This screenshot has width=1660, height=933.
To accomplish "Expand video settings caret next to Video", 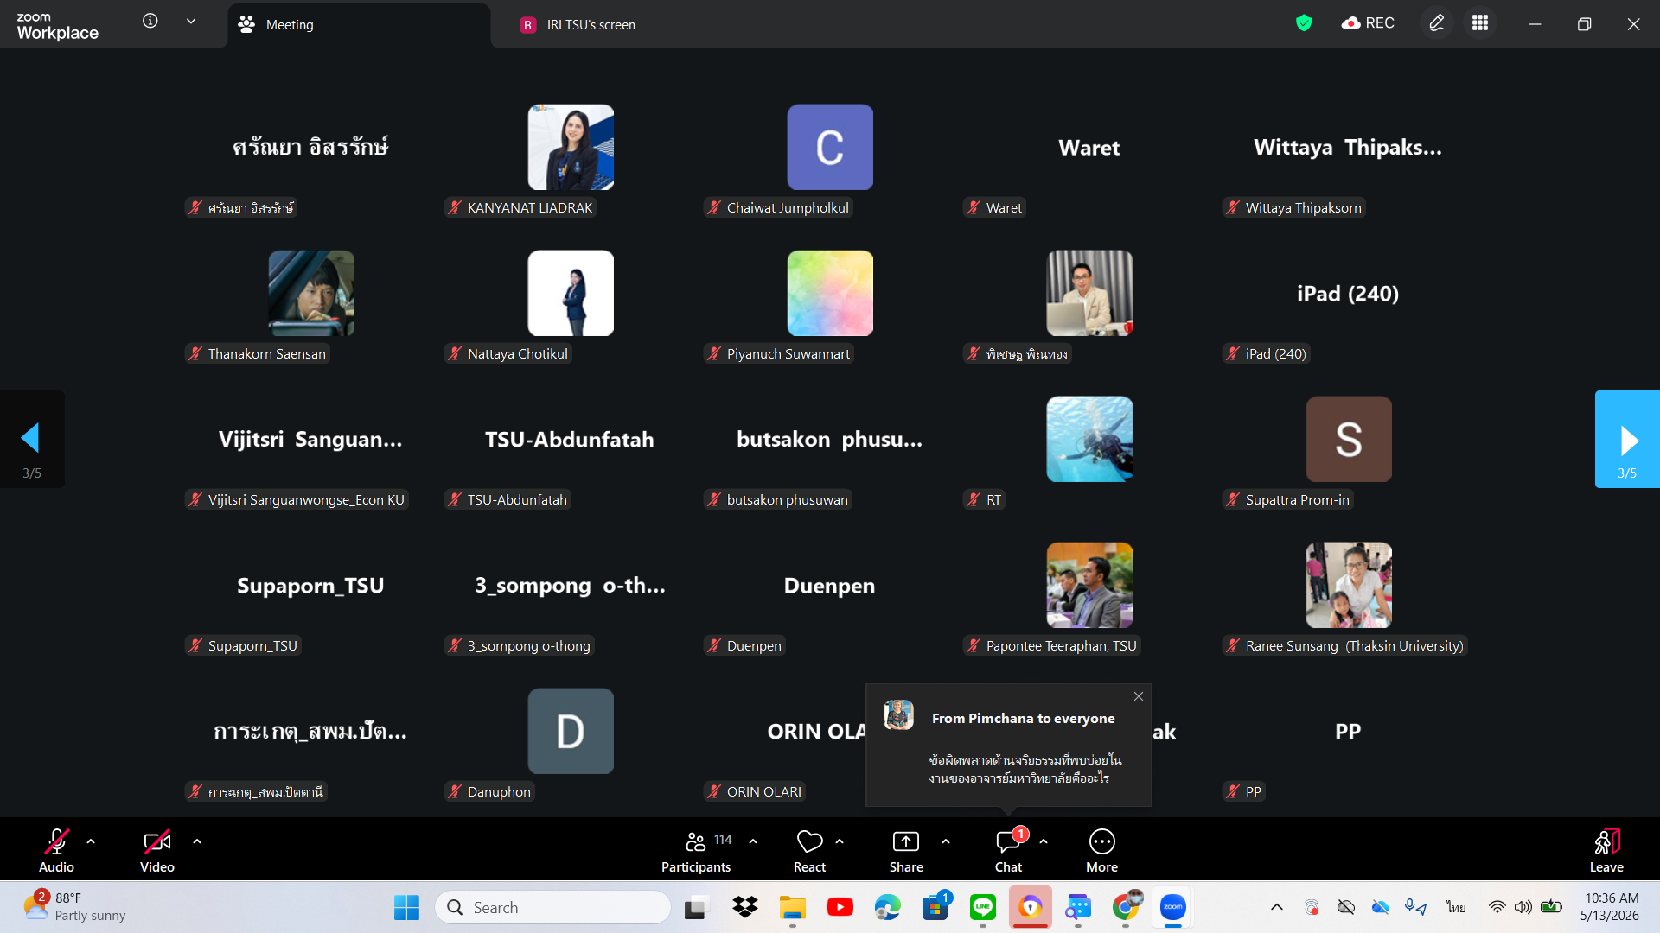I will [197, 841].
